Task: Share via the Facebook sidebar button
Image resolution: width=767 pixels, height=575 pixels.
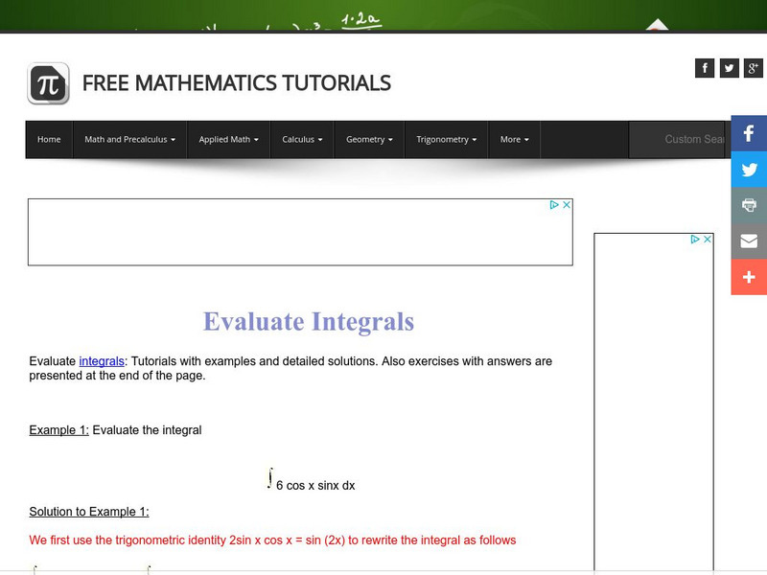Action: tap(749, 133)
